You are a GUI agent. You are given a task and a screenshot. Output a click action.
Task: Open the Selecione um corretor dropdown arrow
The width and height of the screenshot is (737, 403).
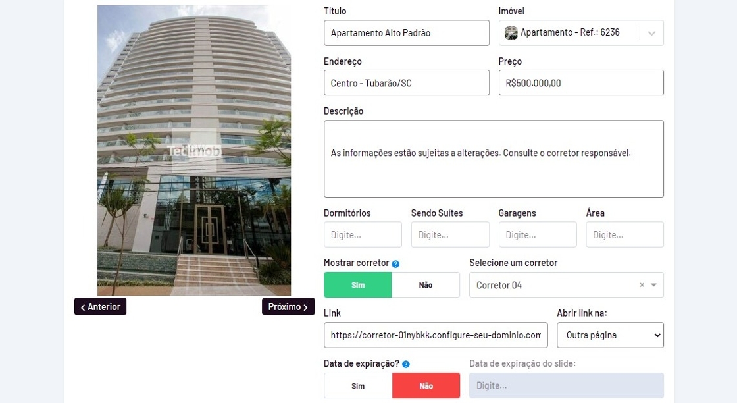[x=653, y=285]
